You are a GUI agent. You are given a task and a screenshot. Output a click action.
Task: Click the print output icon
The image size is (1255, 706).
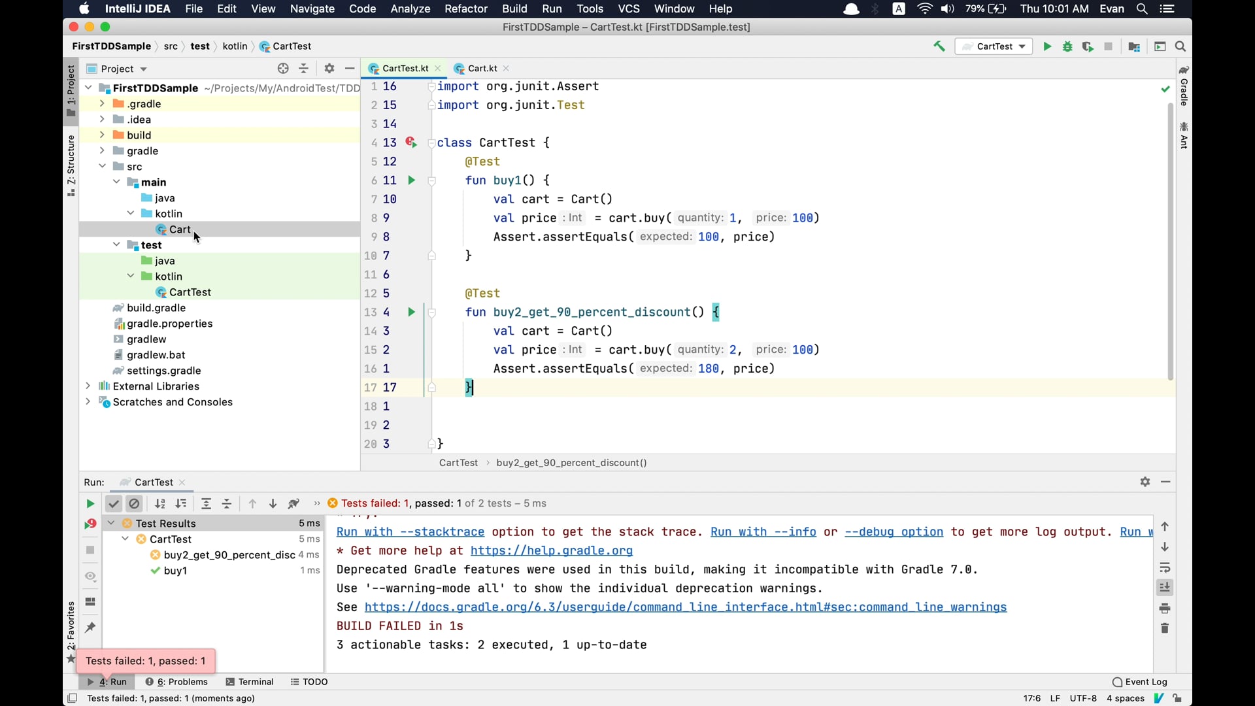pyautogui.click(x=1165, y=609)
